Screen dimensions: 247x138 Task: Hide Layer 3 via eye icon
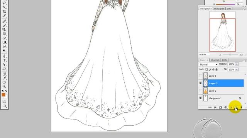200,83
